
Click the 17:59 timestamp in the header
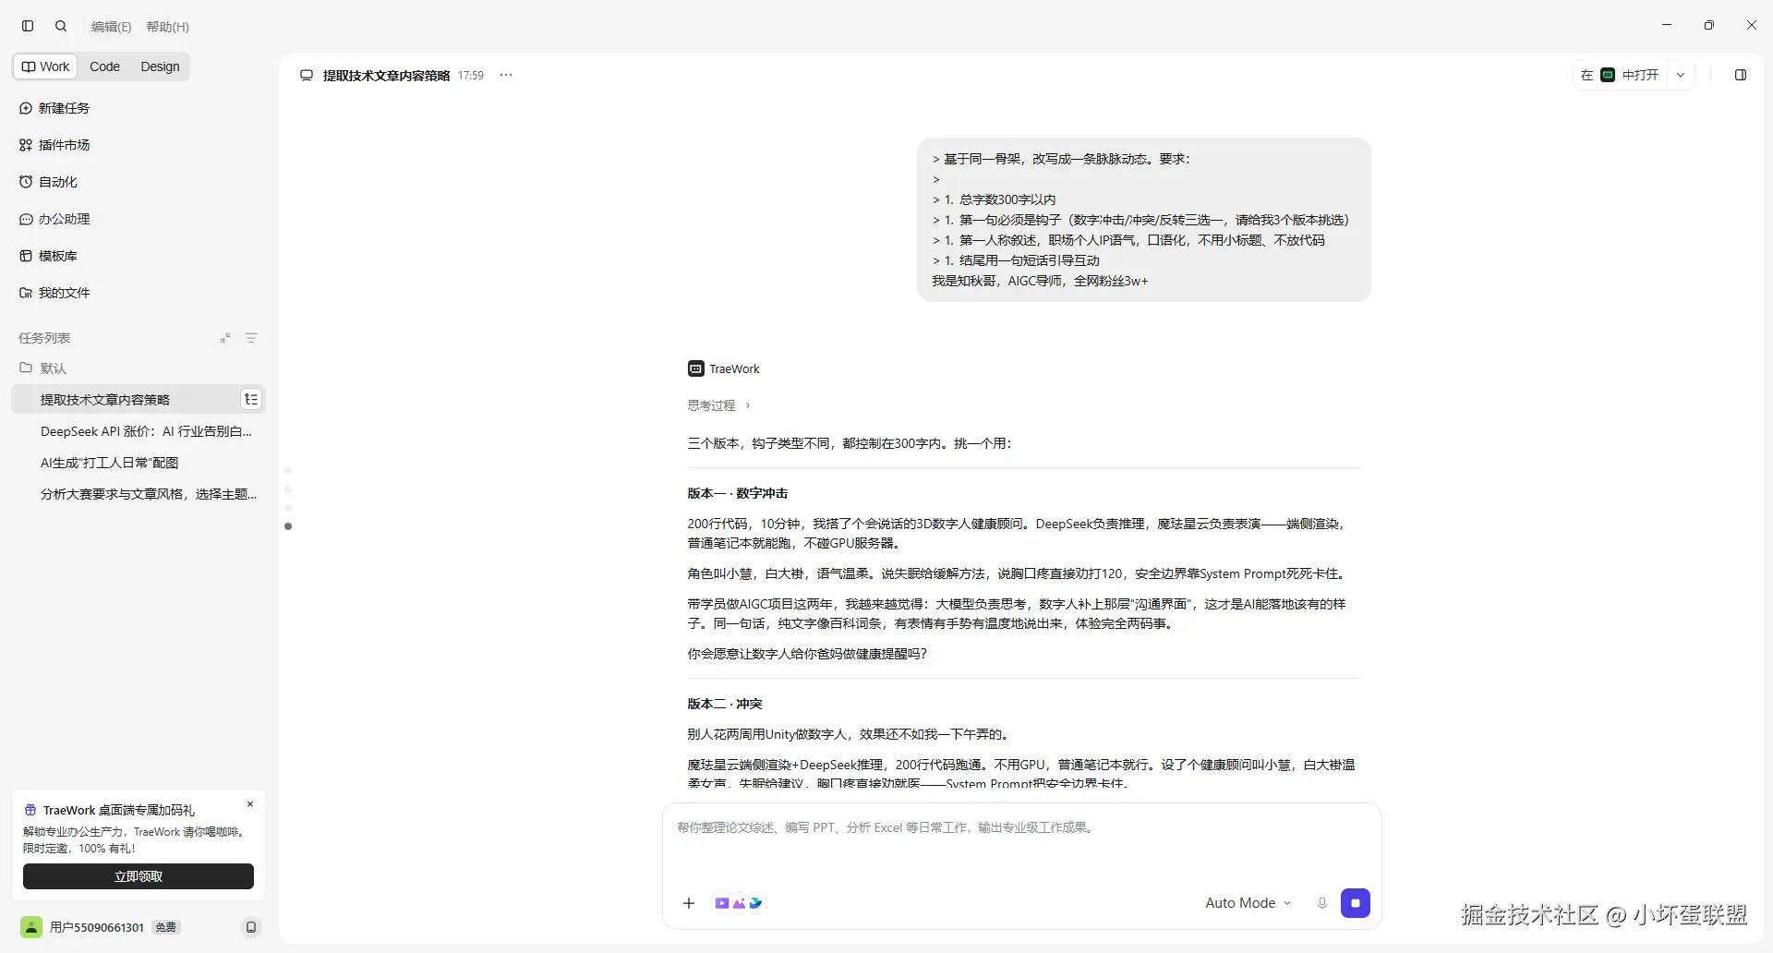pos(471,76)
